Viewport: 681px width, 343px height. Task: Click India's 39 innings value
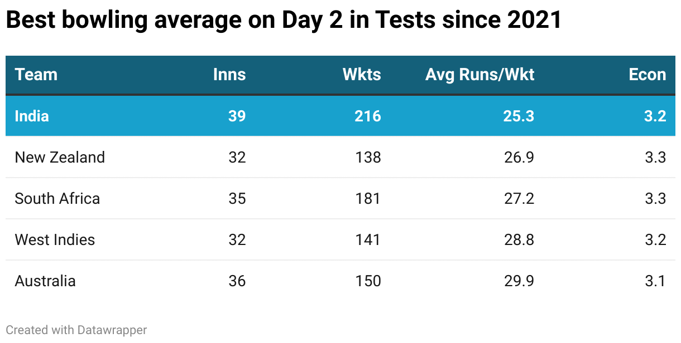(x=237, y=116)
